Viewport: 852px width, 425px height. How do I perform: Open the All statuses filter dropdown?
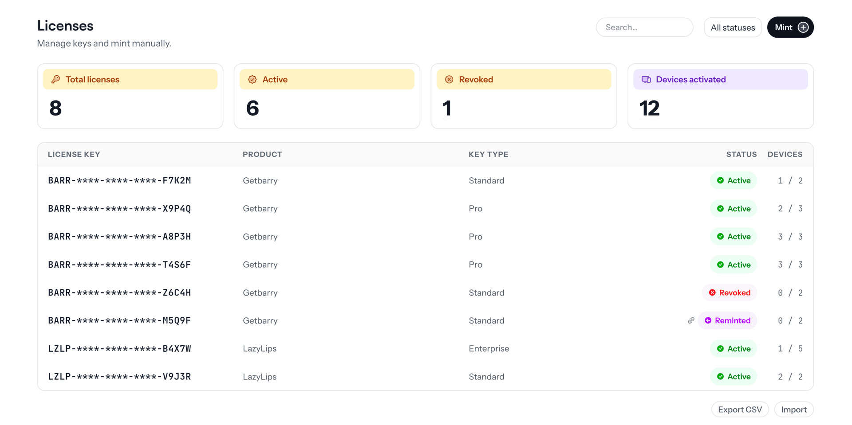(x=733, y=27)
